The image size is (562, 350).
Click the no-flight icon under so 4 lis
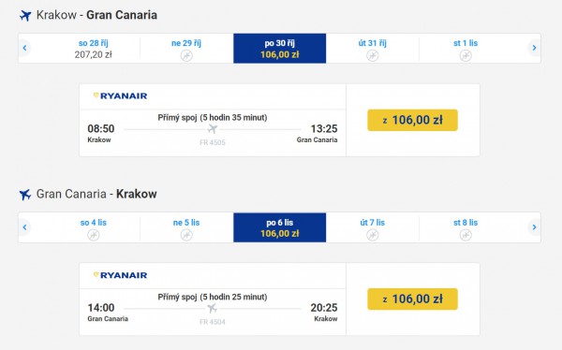click(x=93, y=235)
